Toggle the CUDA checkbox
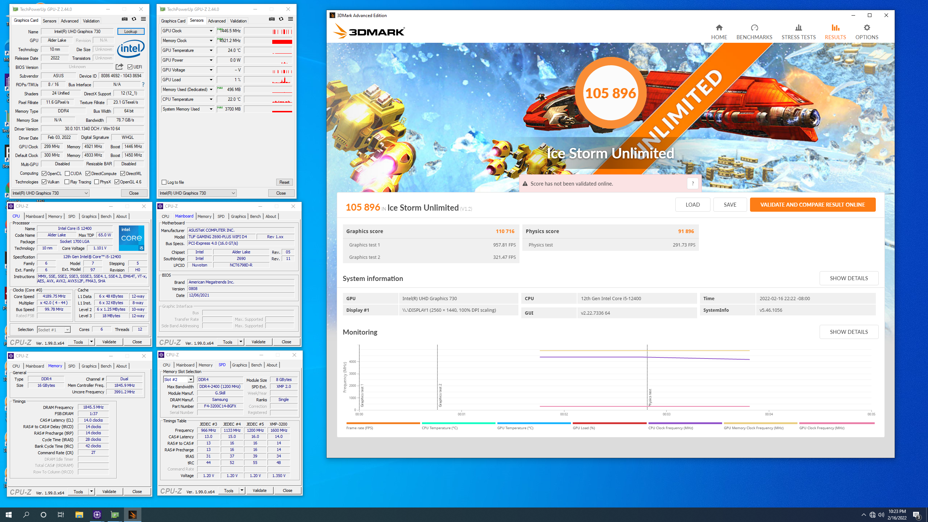 tap(67, 174)
